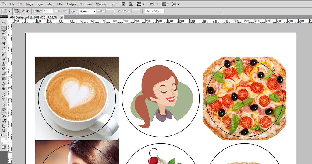Launch Adobe Bridge
This screenshot has height=164, width=312.
(123, 4)
